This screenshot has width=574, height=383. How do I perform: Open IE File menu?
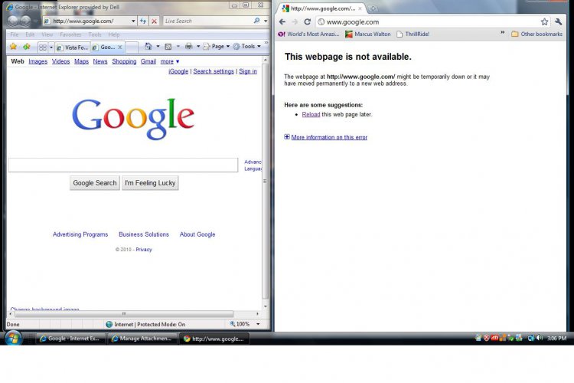(x=15, y=34)
